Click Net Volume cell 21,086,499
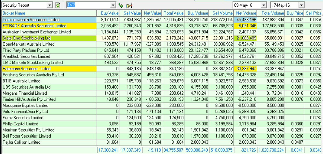 coord(246,38)
